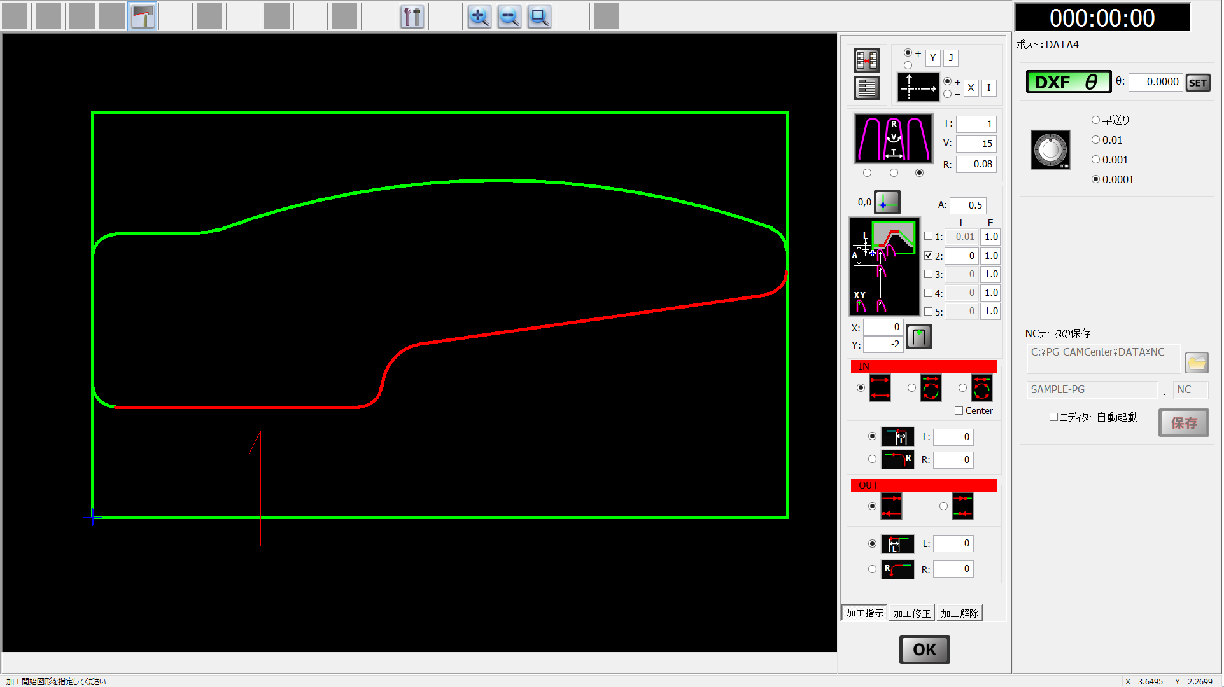Click the tool R 0.08 input field

coord(976,164)
